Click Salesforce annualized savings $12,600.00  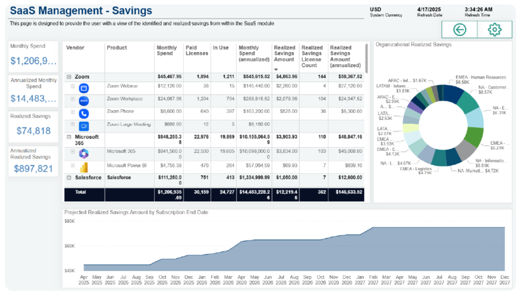pos(350,177)
